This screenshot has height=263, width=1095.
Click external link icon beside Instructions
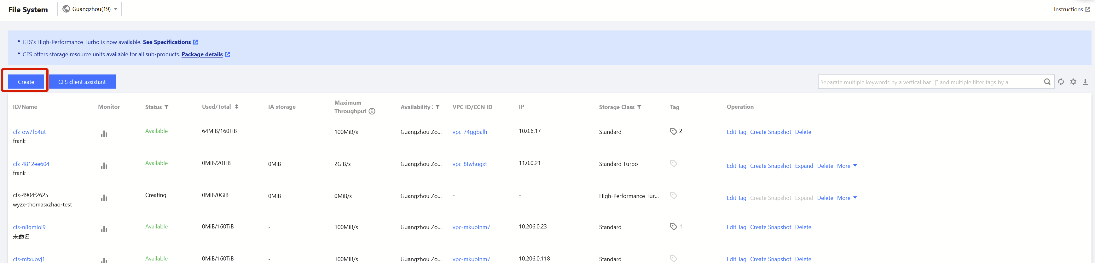click(x=1087, y=9)
